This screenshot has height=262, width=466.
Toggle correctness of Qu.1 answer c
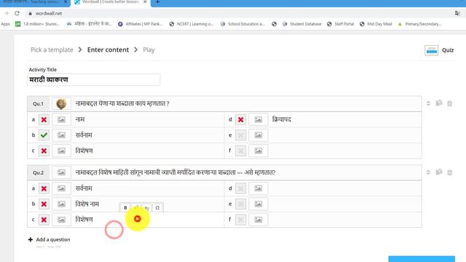[44, 151]
